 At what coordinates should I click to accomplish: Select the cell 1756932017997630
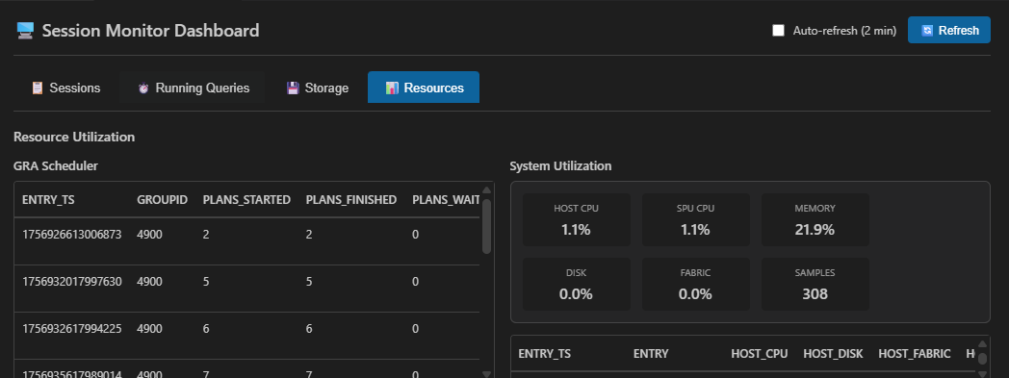coord(72,282)
